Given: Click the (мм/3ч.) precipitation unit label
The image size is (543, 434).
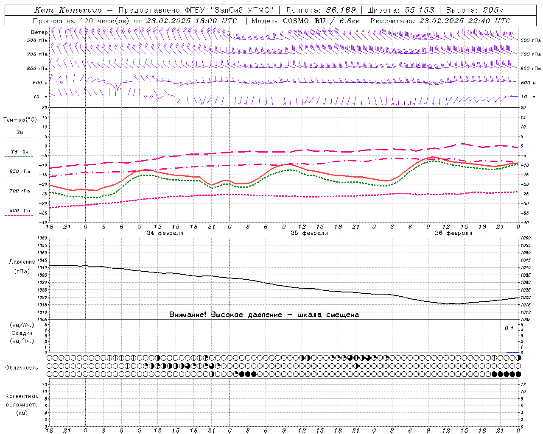Looking at the screenshot, I should pos(22,325).
